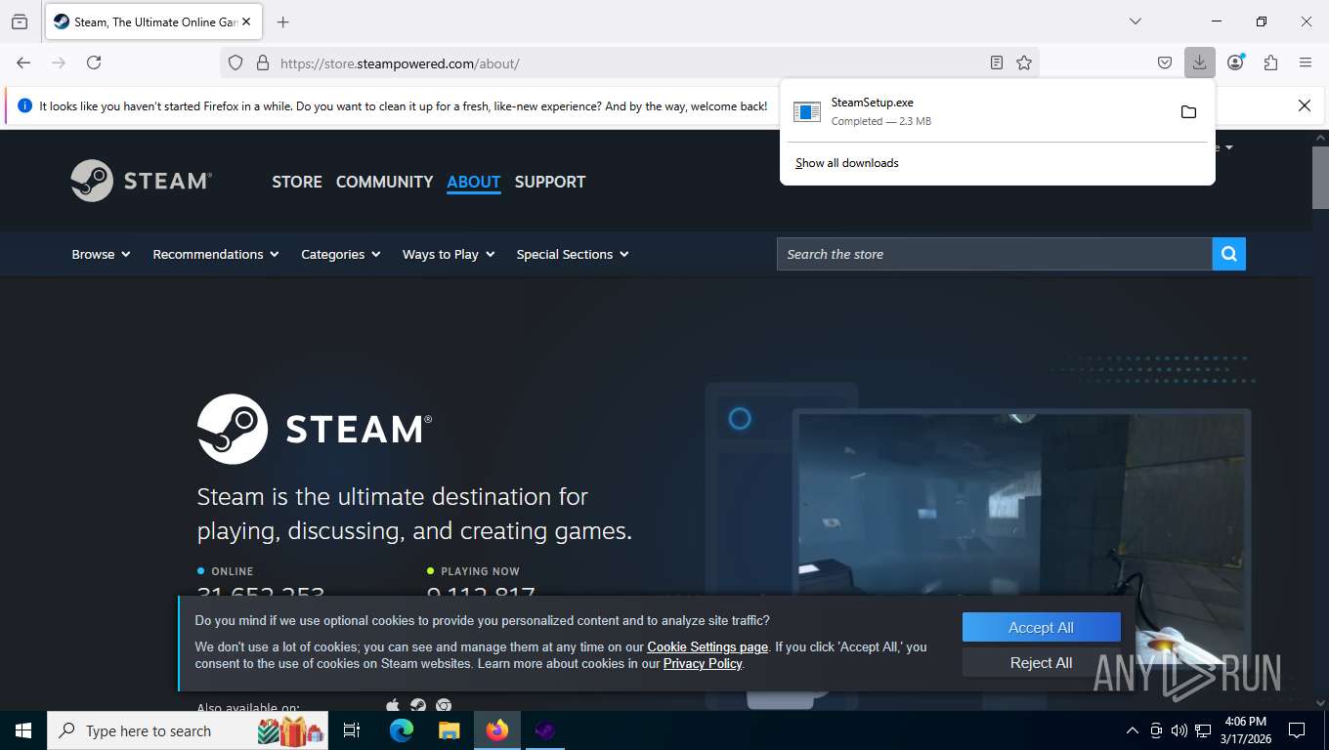Image resolution: width=1329 pixels, height=750 pixels.
Task: Click the forward navigation arrow
Action: 59,62
